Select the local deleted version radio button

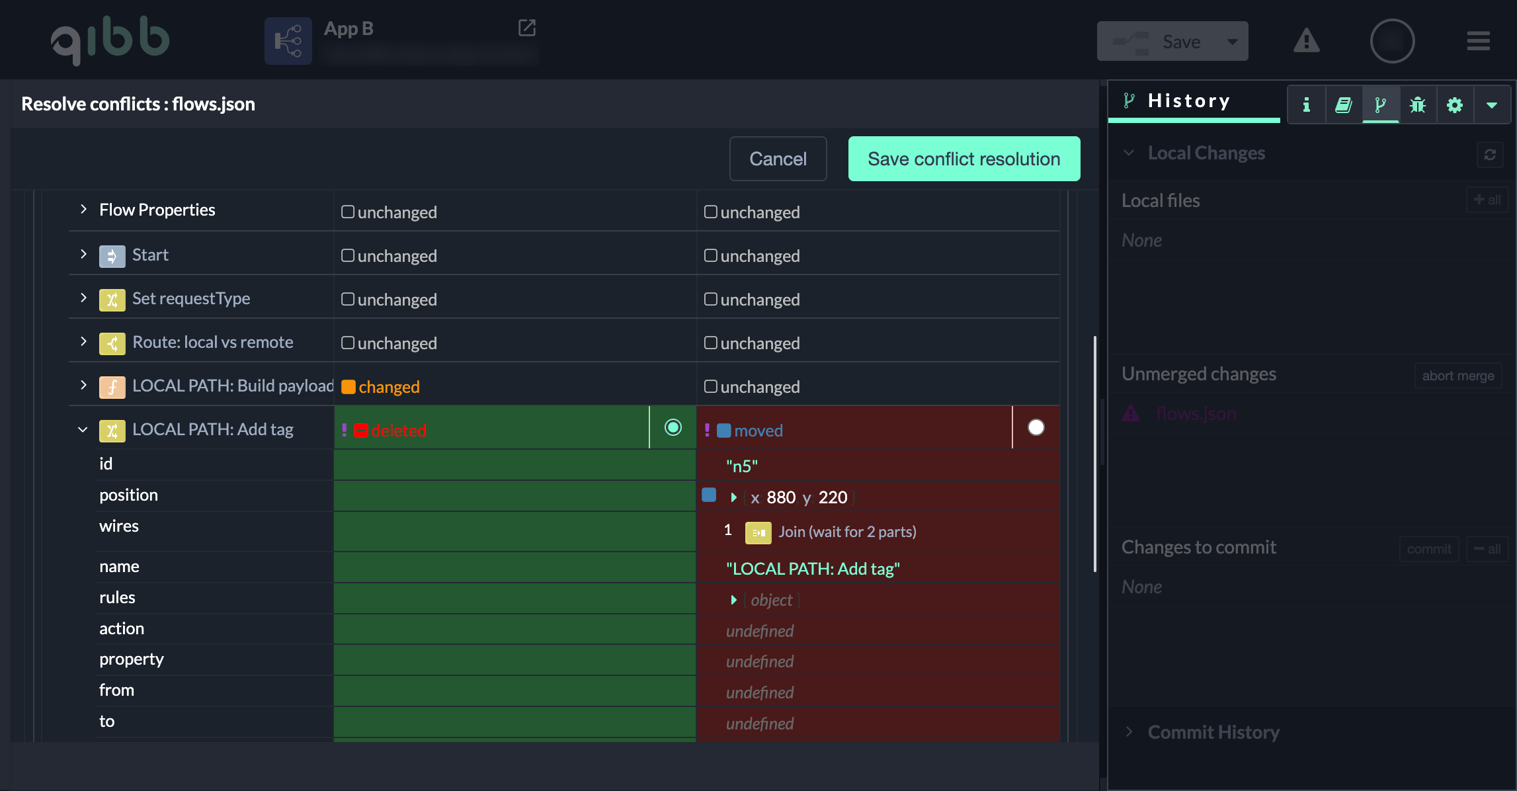pyautogui.click(x=673, y=428)
